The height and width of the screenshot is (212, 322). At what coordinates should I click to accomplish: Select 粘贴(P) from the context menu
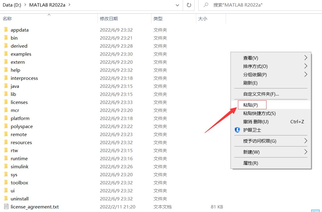tap(252, 105)
